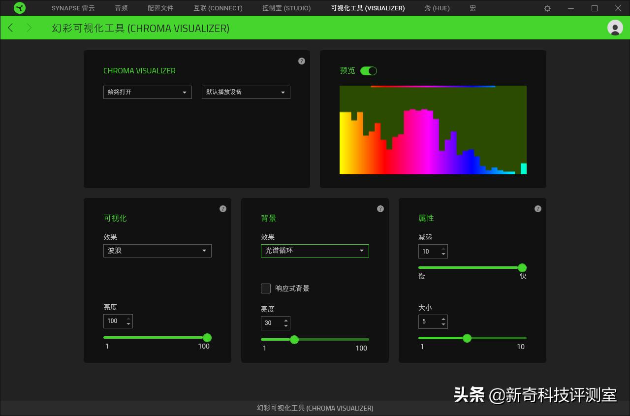Image resolution: width=630 pixels, height=416 pixels.
Task: Click the back navigation arrow
Action: click(x=10, y=28)
